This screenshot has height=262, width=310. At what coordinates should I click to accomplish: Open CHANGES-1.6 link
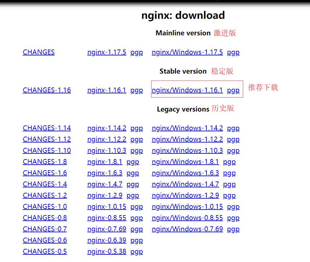(x=45, y=173)
